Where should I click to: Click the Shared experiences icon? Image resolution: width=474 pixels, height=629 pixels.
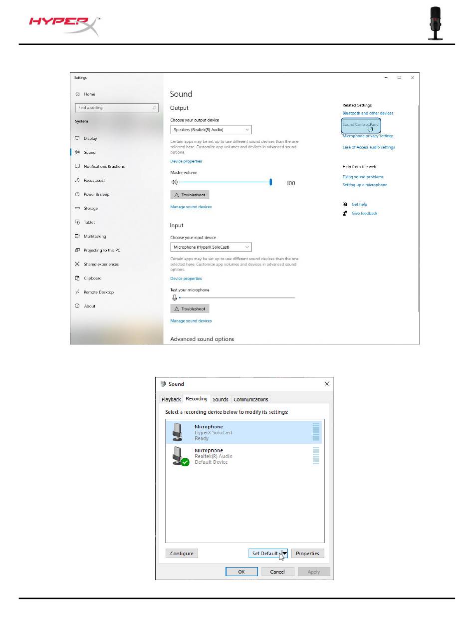pos(77,264)
